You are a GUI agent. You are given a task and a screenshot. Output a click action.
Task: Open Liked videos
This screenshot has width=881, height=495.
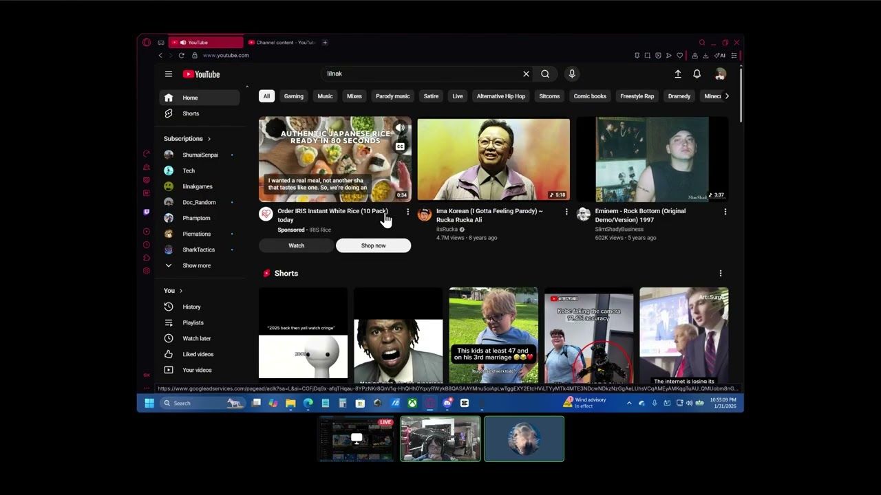click(x=200, y=354)
